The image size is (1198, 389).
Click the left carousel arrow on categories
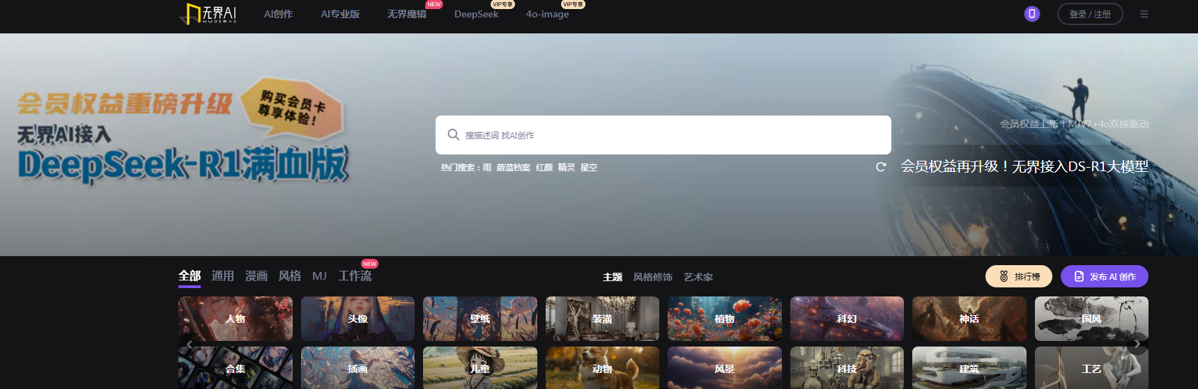(189, 344)
